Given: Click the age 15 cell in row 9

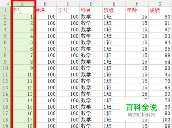Looking at the screenshot, I should (x=137, y=62).
